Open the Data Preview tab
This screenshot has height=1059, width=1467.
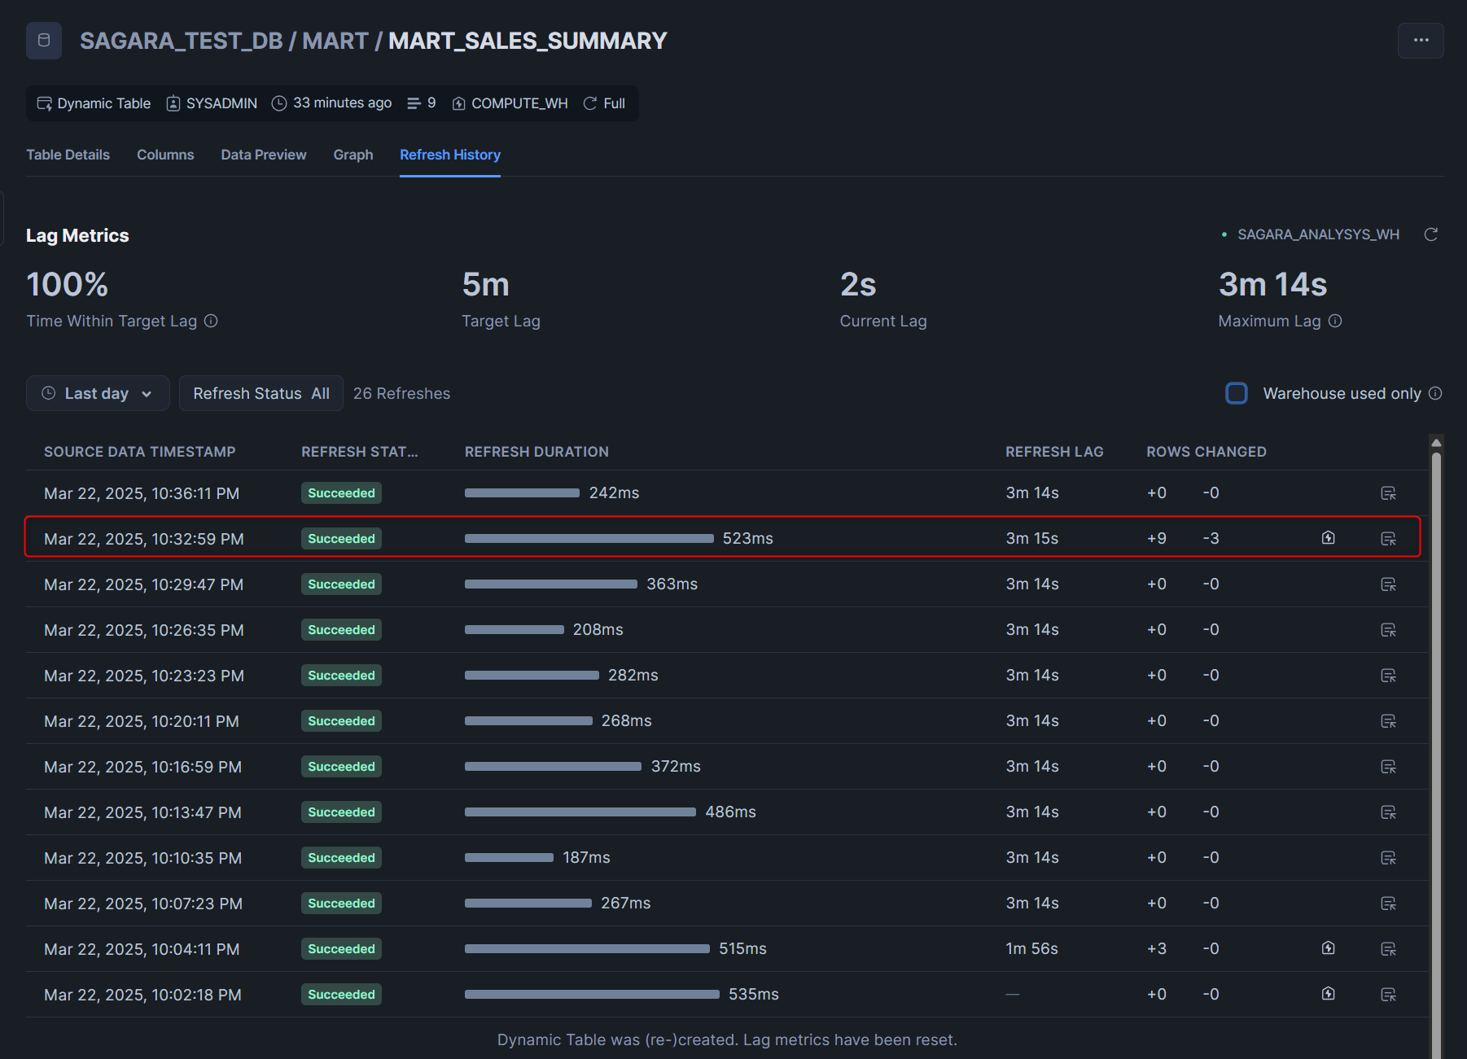tap(264, 155)
